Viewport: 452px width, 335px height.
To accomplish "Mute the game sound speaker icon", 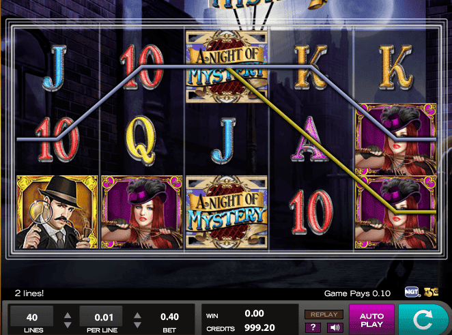I will click(x=335, y=327).
